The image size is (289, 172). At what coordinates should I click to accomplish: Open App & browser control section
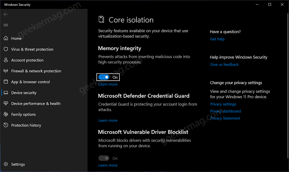[x=30, y=82]
